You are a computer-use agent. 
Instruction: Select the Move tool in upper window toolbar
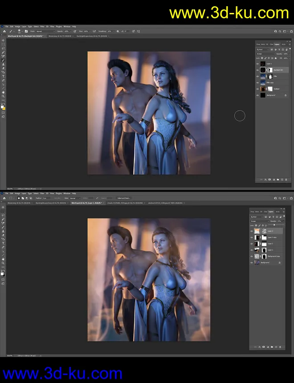[x=3, y=41]
